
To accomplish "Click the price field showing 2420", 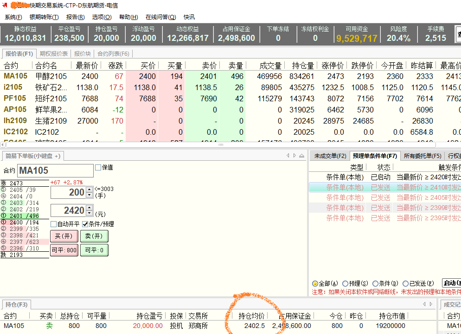I will click(68, 210).
